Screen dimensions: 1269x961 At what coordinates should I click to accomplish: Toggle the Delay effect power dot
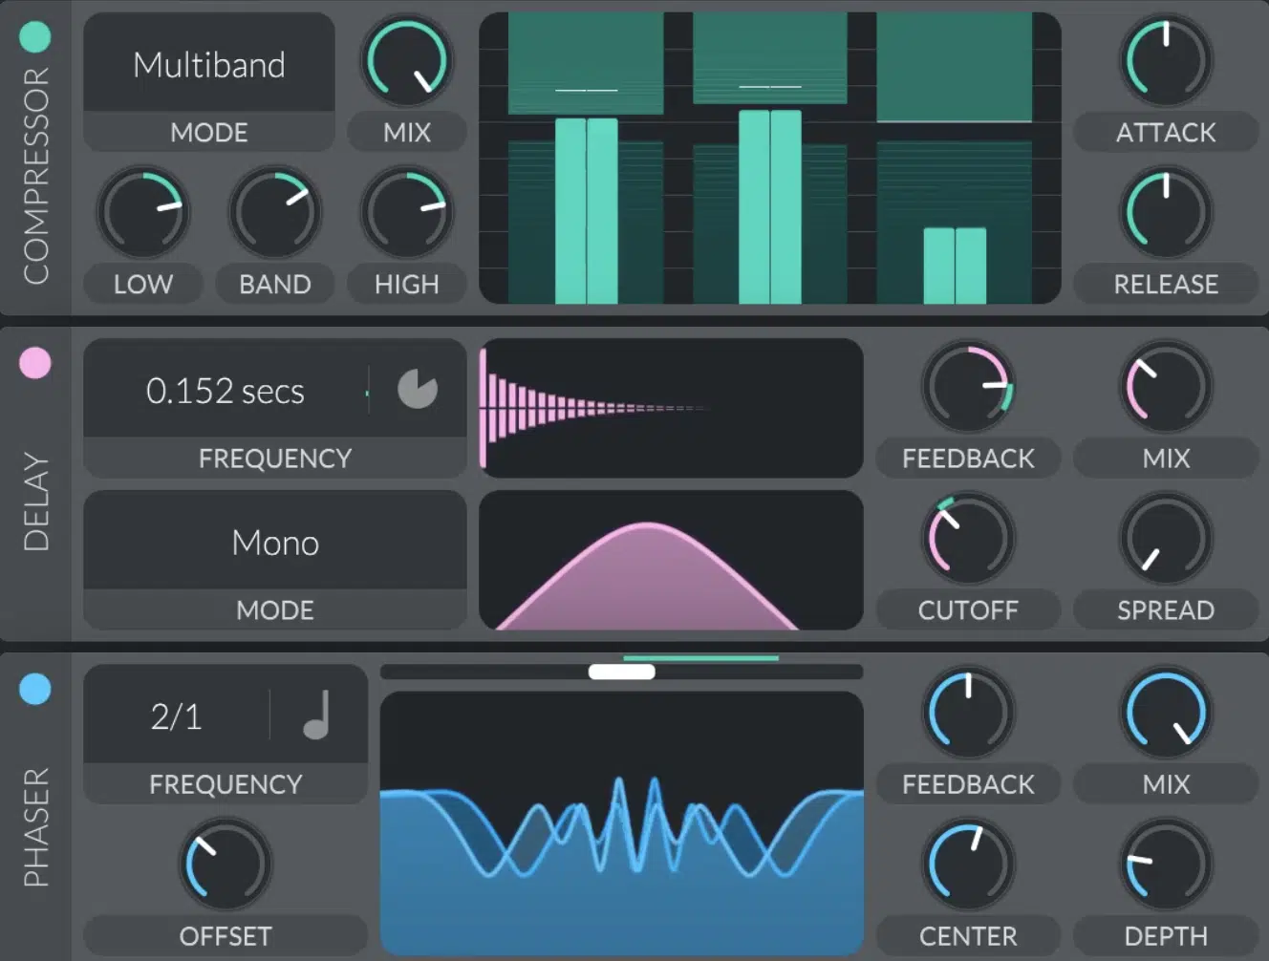coord(35,363)
